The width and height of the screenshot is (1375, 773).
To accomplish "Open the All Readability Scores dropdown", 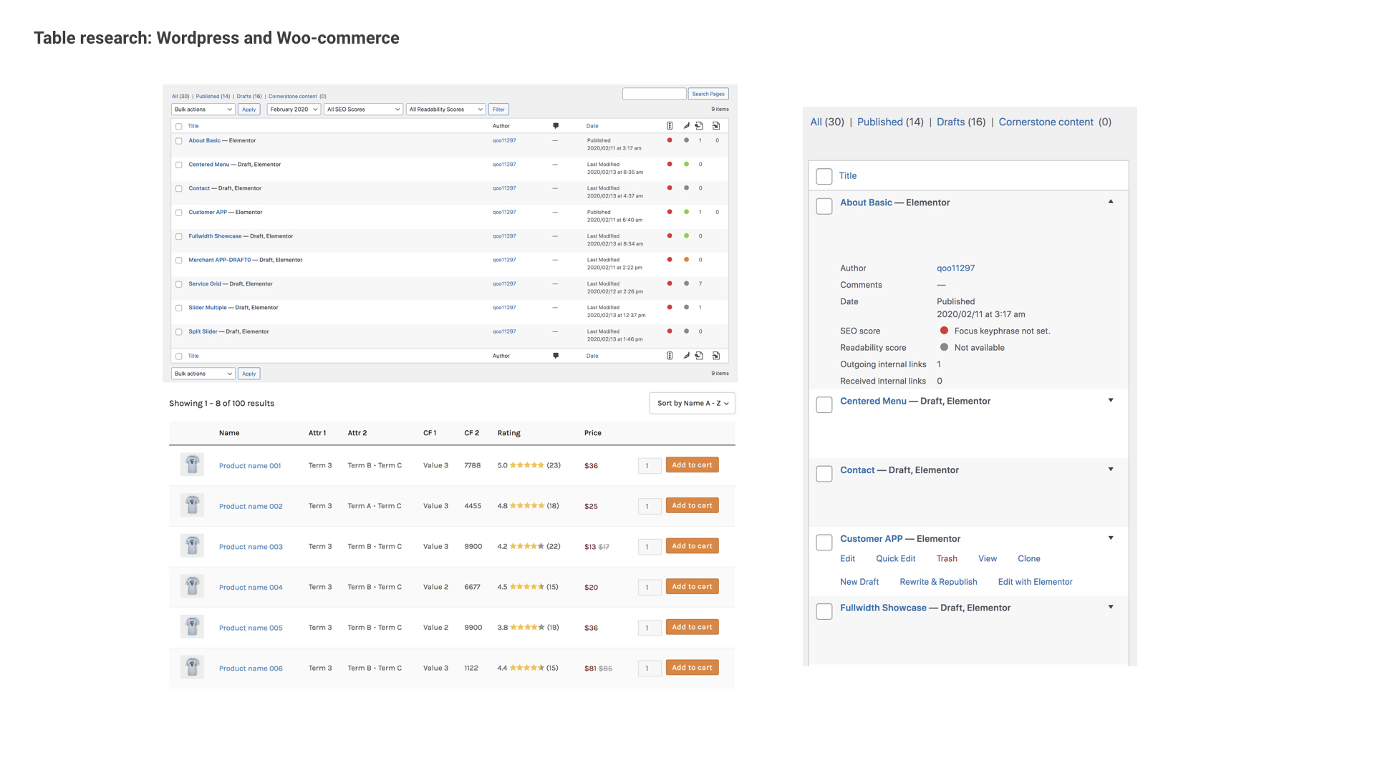I will [x=446, y=110].
